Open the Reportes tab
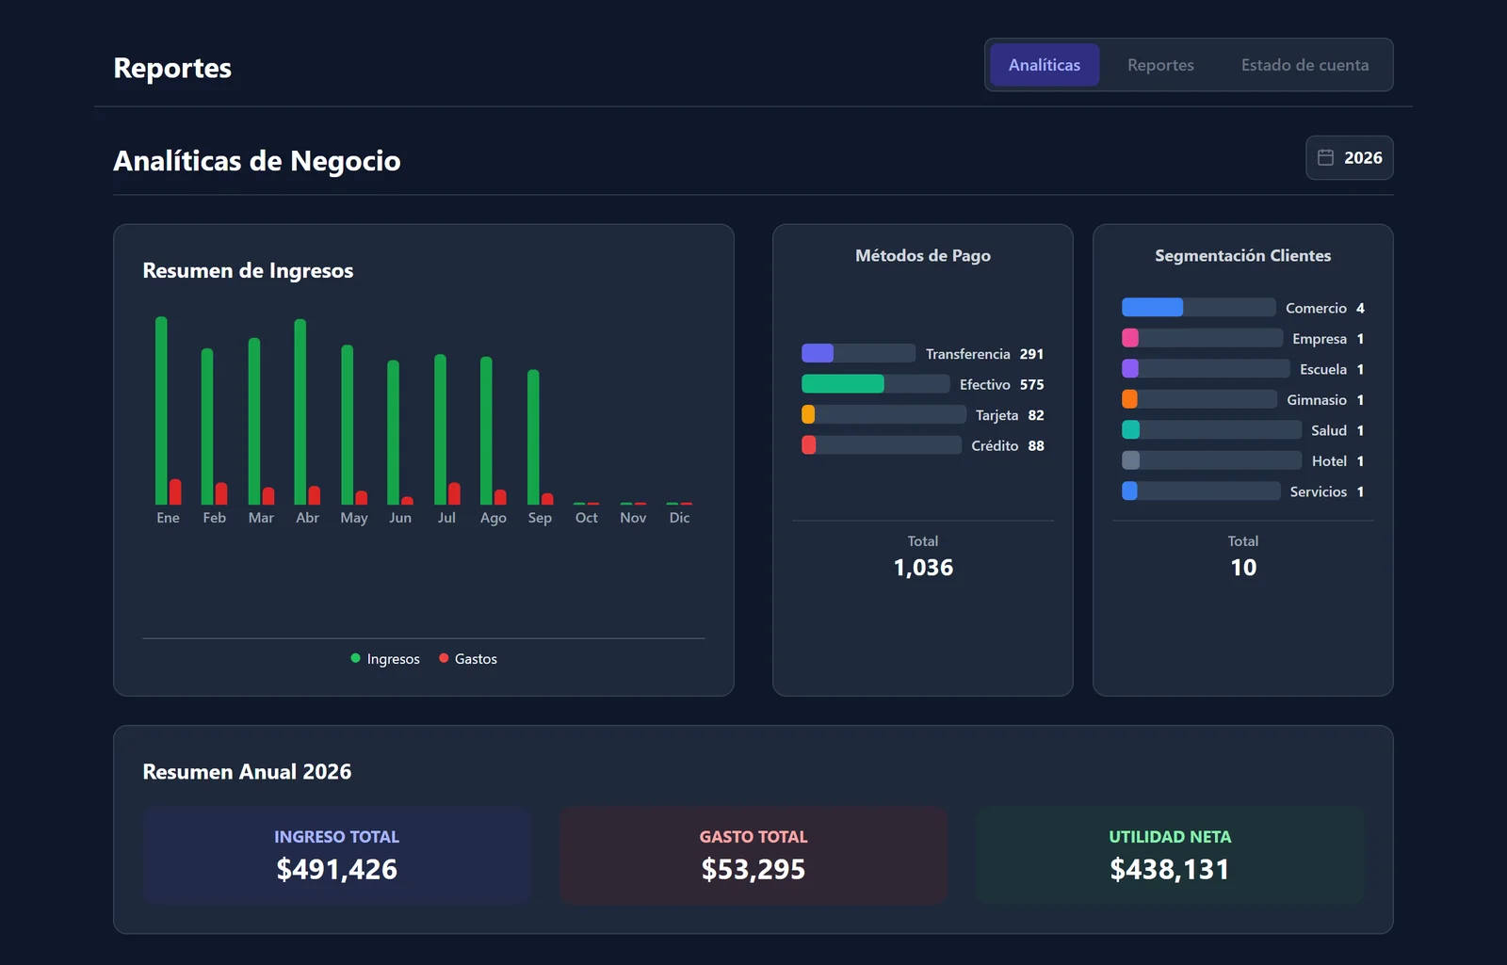This screenshot has height=965, width=1507. (x=1160, y=65)
